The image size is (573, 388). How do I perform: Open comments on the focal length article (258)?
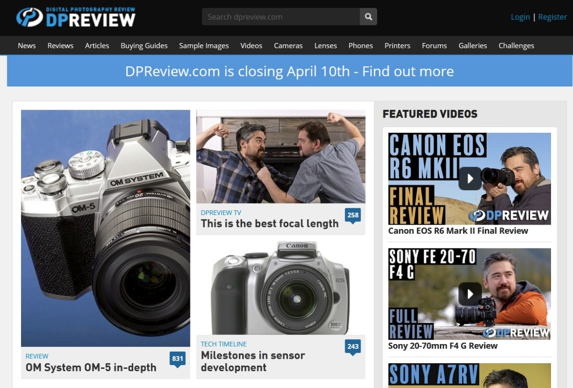(353, 215)
